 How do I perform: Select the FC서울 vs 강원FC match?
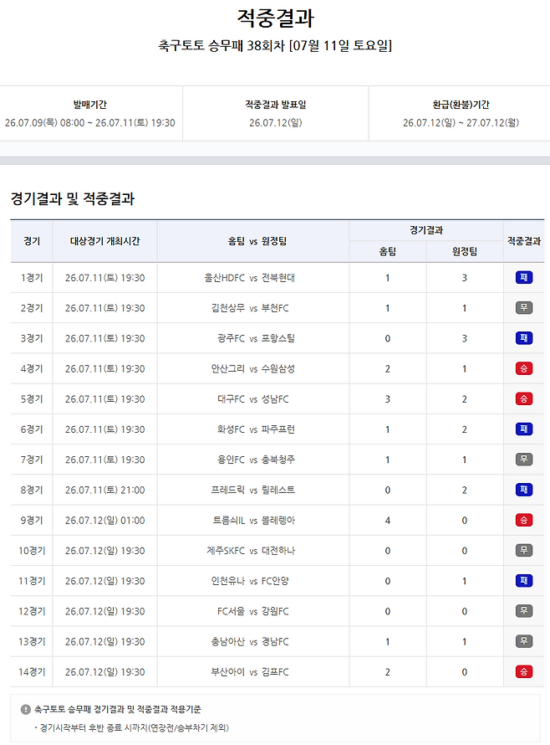(x=253, y=612)
